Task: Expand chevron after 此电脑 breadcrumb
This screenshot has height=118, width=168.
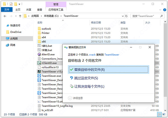Action: tap(41, 16)
